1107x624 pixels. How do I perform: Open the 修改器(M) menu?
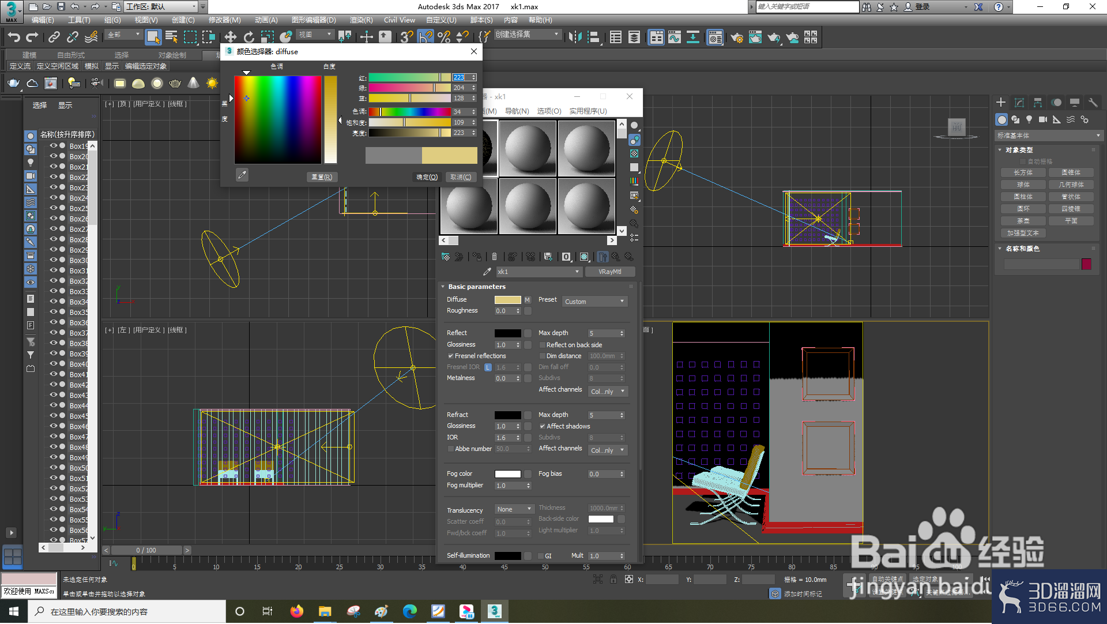225,20
